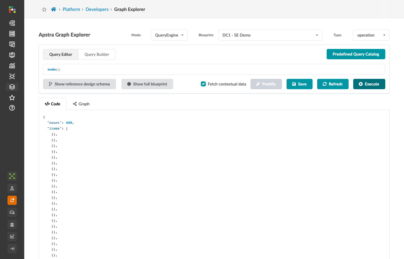The height and width of the screenshot is (259, 404).
Task: Switch to the Graph results tab
Action: [81, 104]
